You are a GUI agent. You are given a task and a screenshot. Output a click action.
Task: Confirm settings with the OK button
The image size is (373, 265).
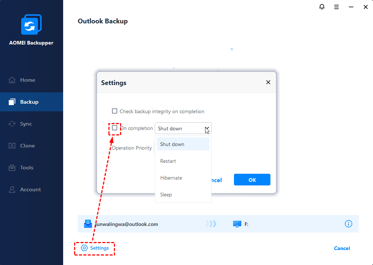pos(252,180)
